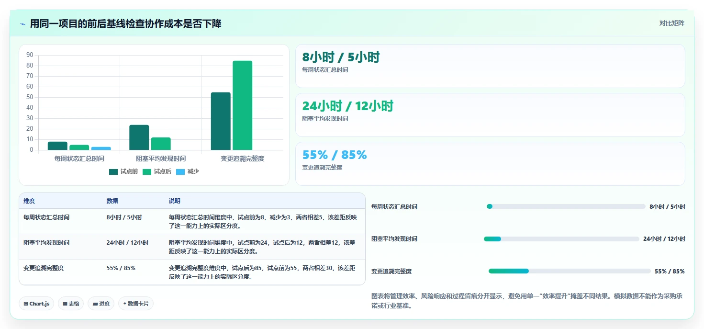The width and height of the screenshot is (704, 329).
Task: Click the light blue 减少 bar in chart
Action: pyautogui.click(x=101, y=148)
